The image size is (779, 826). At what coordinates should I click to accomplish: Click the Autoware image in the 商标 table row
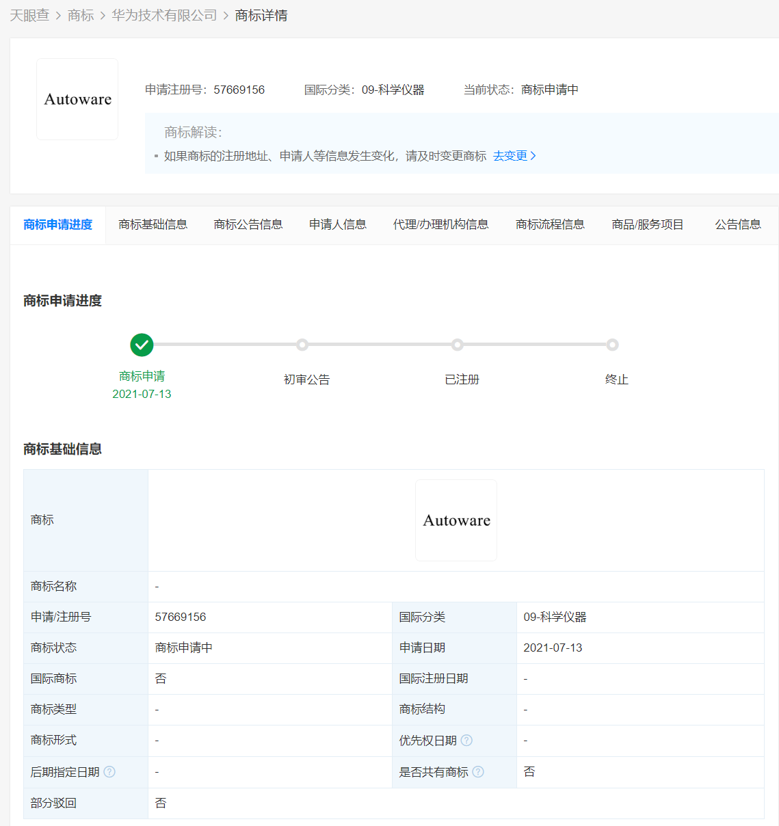[455, 520]
